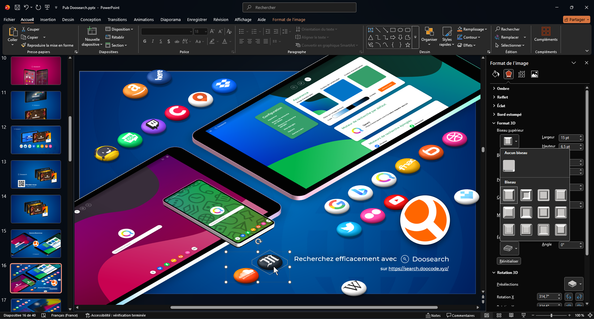The height and width of the screenshot is (319, 594).
Task: Open the Picture tab icon in pane
Action: pyautogui.click(x=534, y=74)
